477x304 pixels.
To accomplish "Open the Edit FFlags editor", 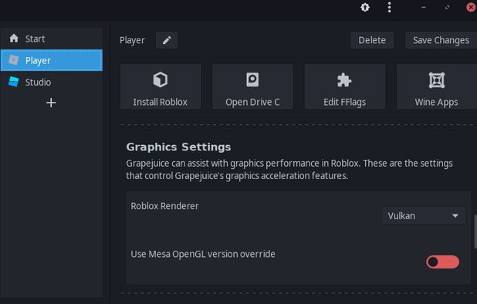I will point(345,86).
